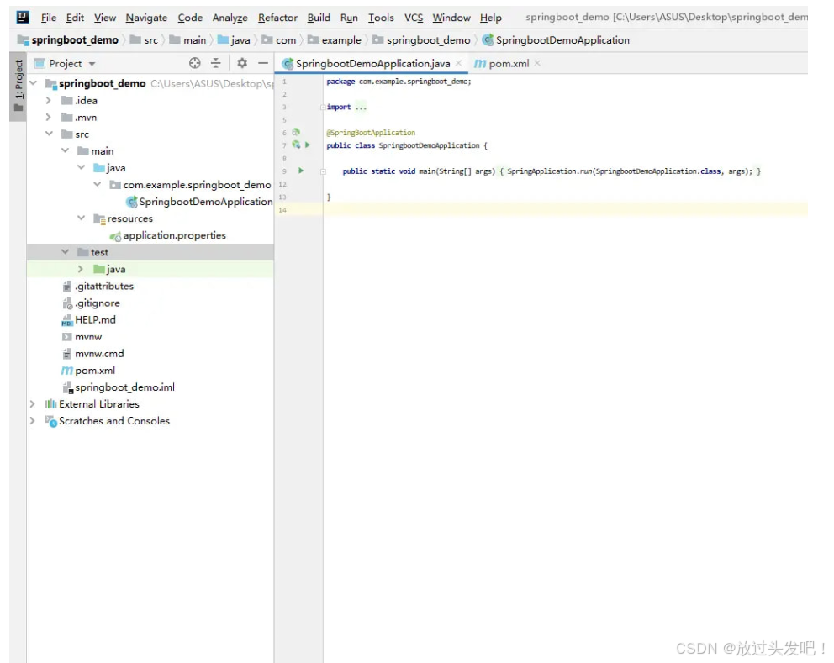Click the Spring annotation gutter icon on line 6
The height and width of the screenshot is (663, 834).
294,132
